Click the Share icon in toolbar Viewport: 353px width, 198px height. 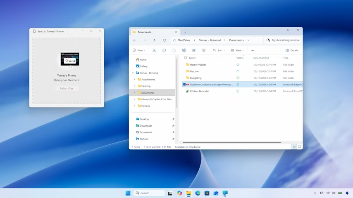click(194, 50)
